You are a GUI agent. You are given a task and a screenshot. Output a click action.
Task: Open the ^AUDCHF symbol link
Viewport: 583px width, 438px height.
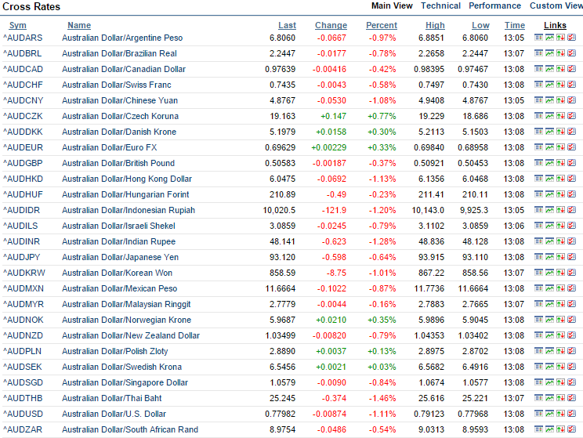pos(24,85)
